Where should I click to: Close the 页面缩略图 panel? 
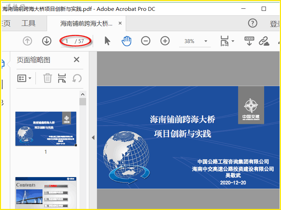[x=77, y=59]
